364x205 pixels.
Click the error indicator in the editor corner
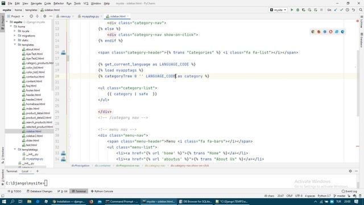pos(357,21)
